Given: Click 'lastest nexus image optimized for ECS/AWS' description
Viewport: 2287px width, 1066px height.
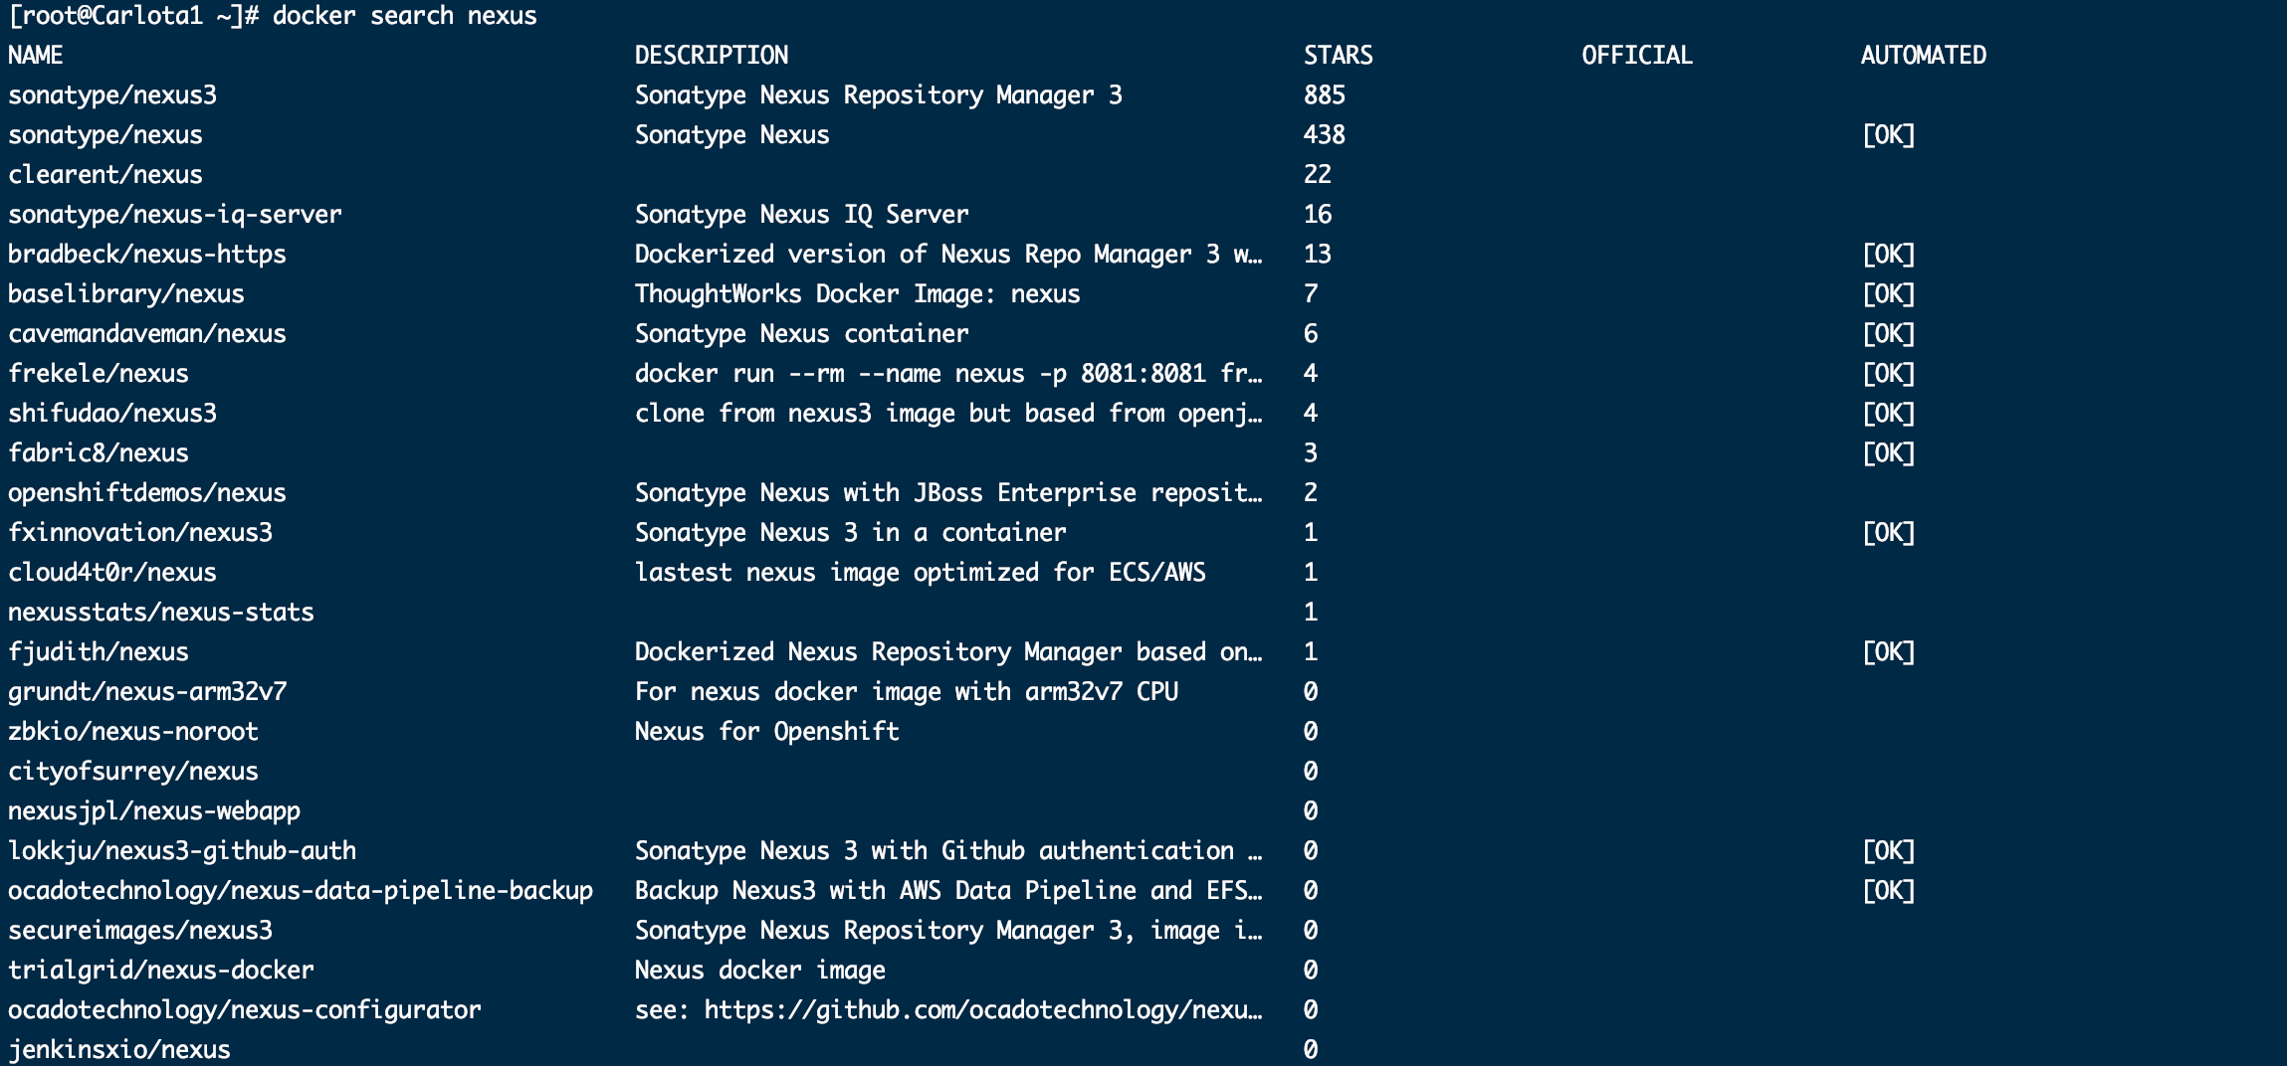Looking at the screenshot, I should [x=921, y=573].
